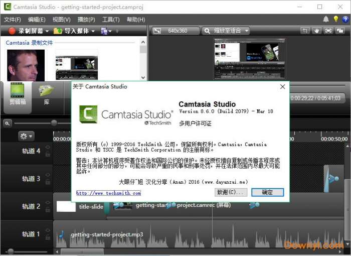The width and height of the screenshot is (351, 256).
Task: Click the timeline zoom magnifier icon
Action: click(x=8, y=123)
